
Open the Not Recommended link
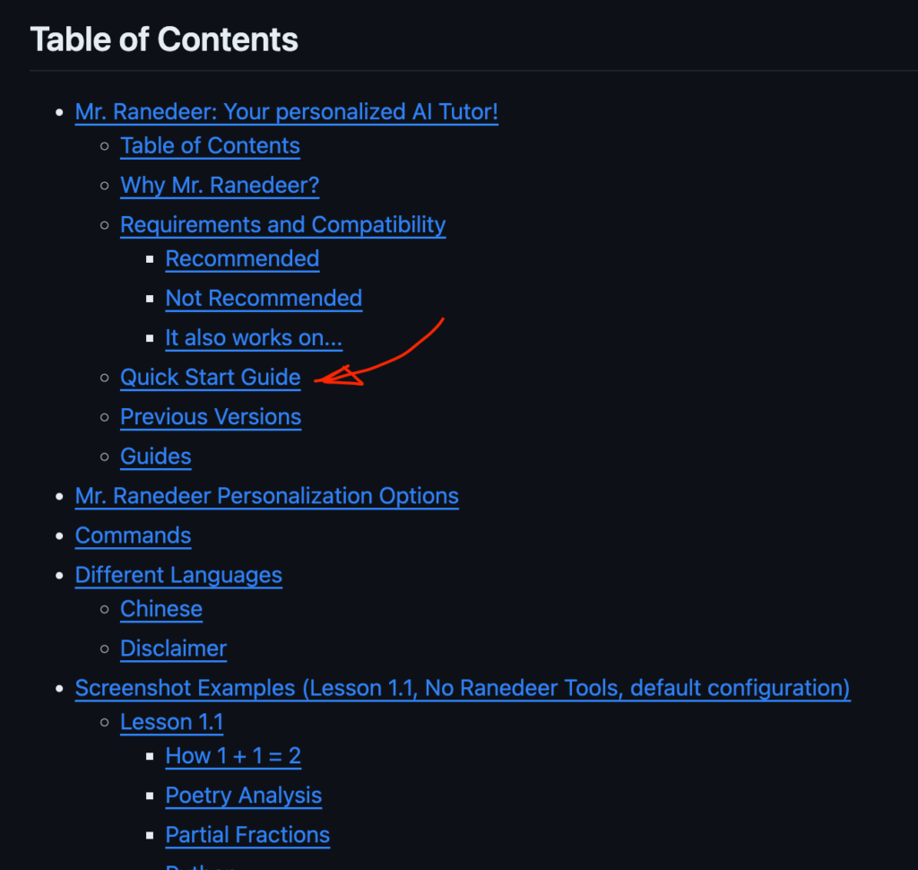[264, 298]
